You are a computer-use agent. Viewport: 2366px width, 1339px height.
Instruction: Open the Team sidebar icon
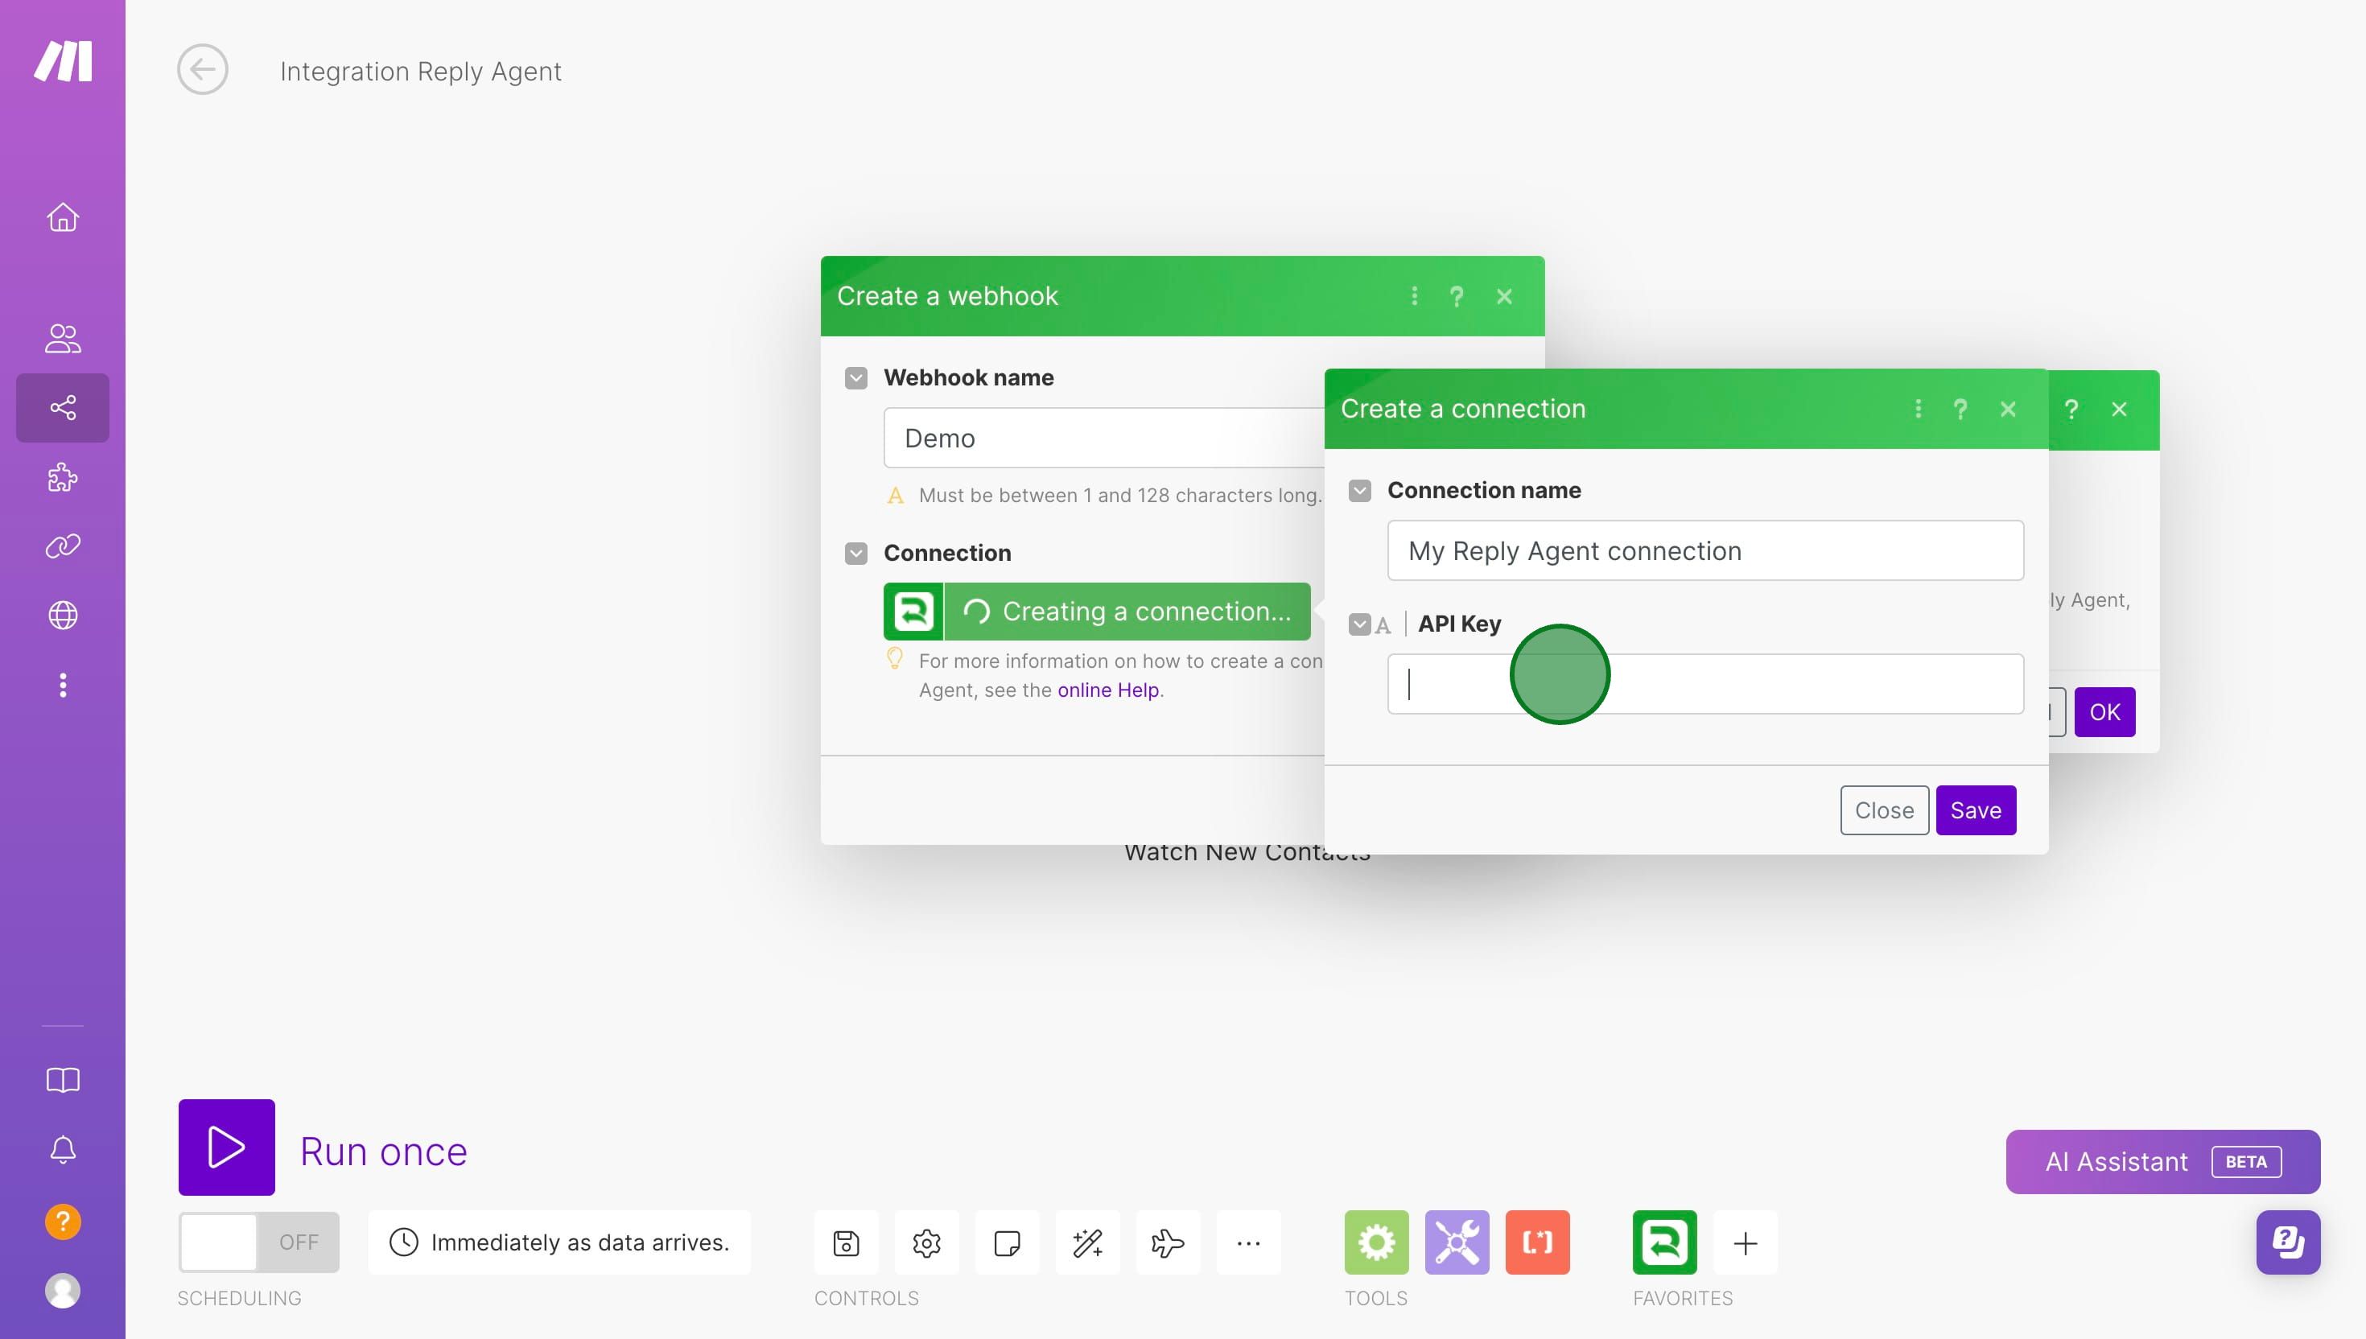click(x=63, y=337)
